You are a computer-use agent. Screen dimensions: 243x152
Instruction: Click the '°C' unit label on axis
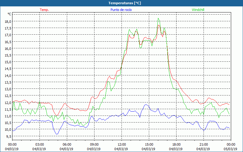click(9, 14)
